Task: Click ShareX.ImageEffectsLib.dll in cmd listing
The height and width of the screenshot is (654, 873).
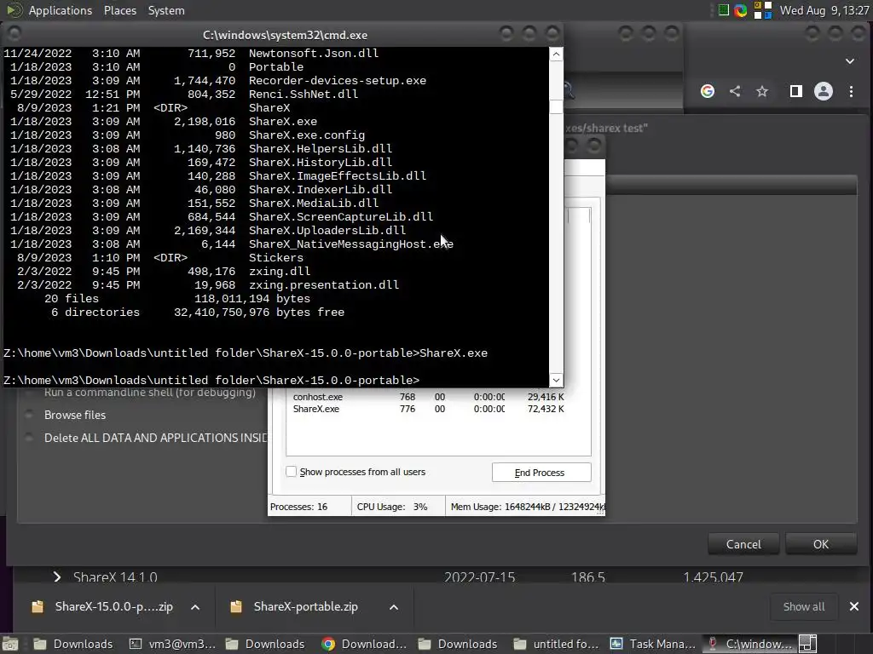Action: pos(338,175)
